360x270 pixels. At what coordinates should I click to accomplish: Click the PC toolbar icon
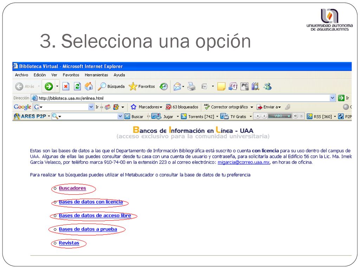coord(244,86)
